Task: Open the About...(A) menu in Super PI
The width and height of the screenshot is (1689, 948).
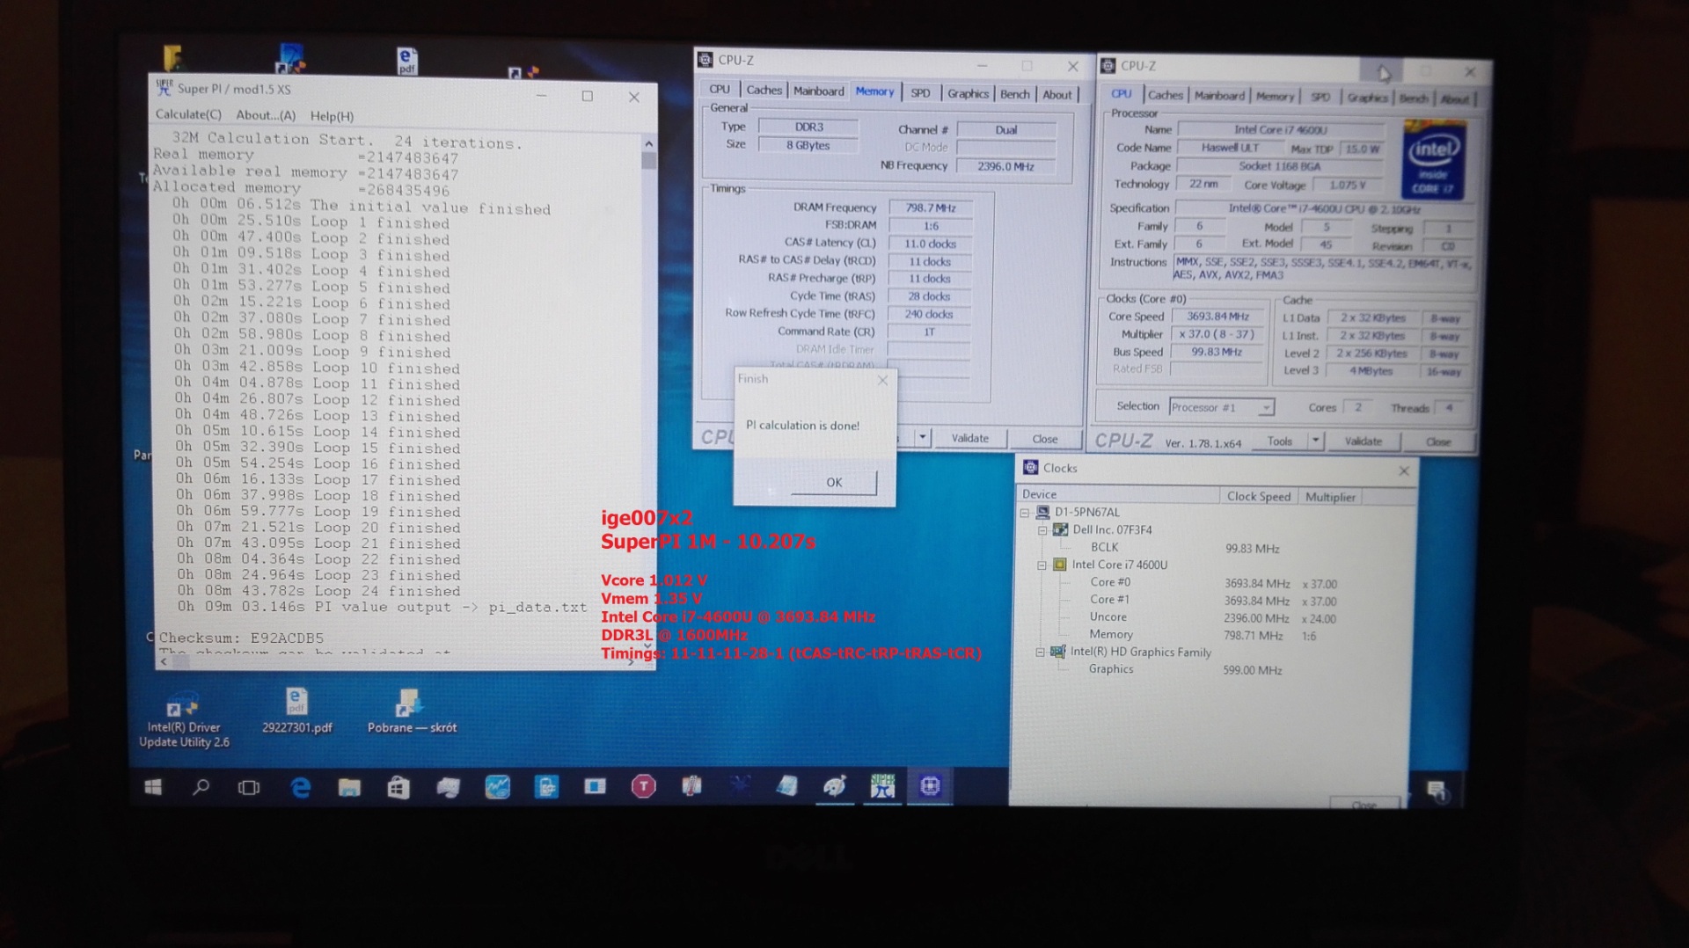Action: 266,115
